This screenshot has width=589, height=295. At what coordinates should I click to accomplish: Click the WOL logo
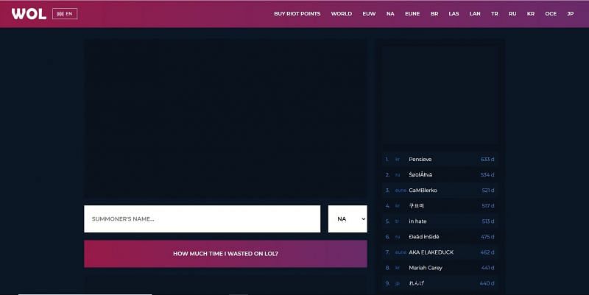click(x=27, y=13)
